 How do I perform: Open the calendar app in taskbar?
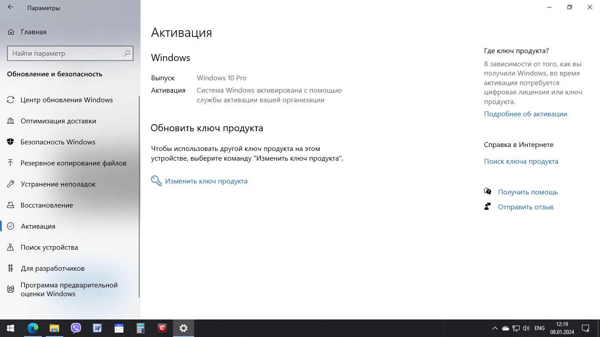click(x=119, y=328)
